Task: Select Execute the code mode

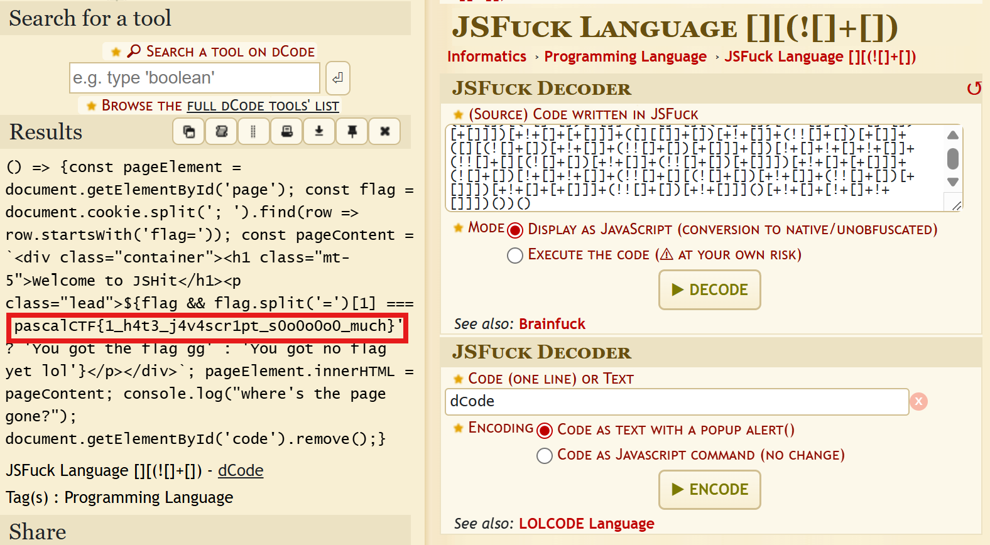Action: (x=515, y=256)
